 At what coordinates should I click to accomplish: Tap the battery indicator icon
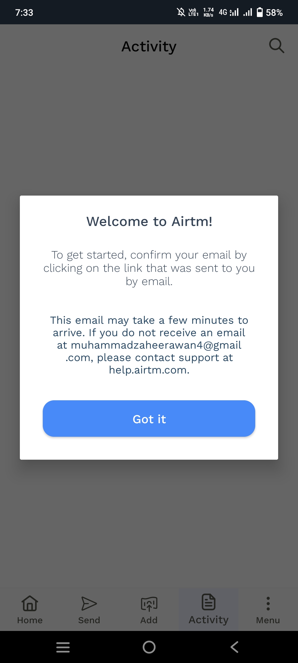[260, 12]
